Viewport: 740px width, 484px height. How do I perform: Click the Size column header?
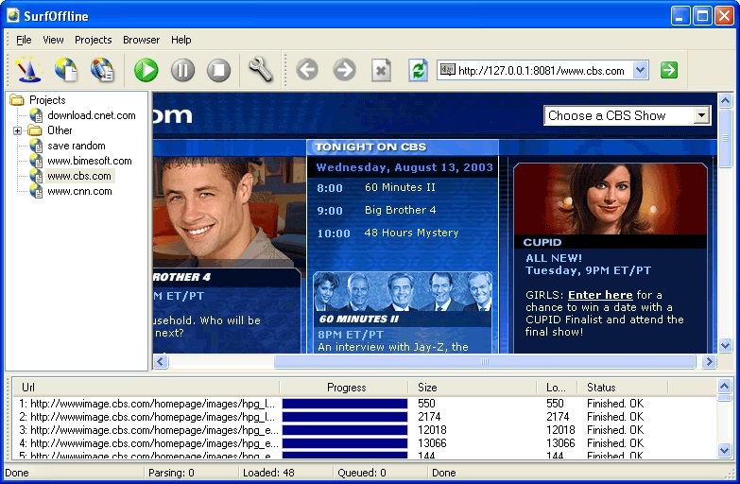coord(427,388)
